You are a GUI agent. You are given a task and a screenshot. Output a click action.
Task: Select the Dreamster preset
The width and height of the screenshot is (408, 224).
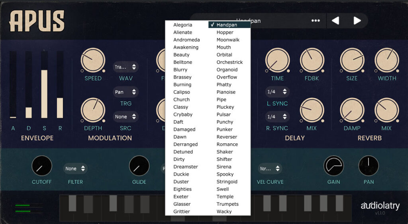pos(186,167)
